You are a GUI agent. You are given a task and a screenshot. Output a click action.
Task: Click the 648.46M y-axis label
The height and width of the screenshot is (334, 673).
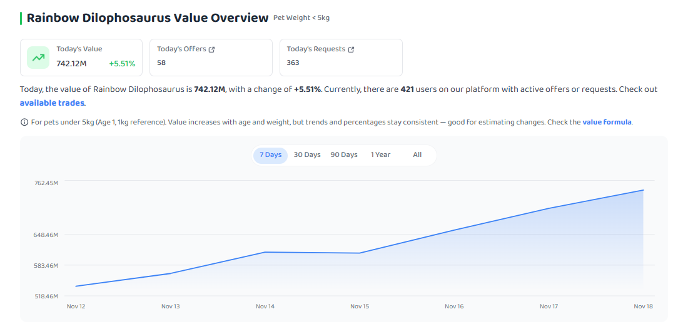tap(46, 235)
